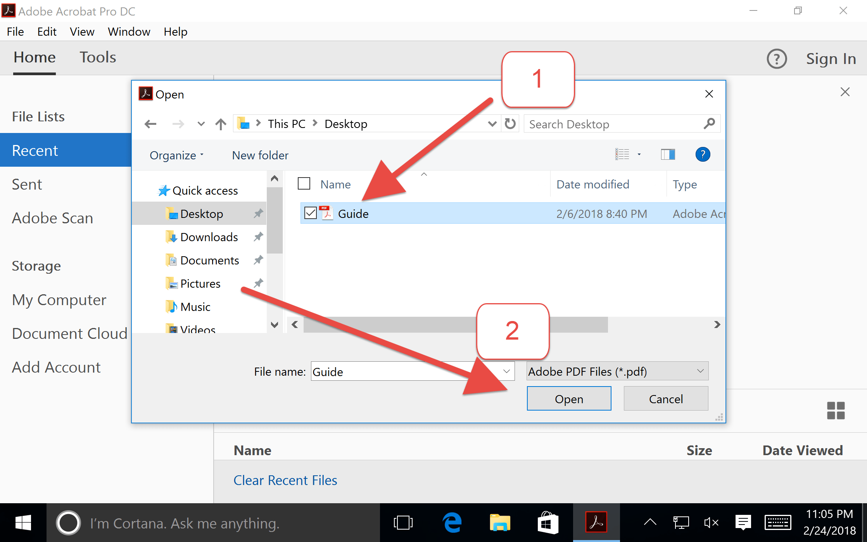Refresh the Desktop folder listing
Screen dimensions: 867x542
click(510, 124)
